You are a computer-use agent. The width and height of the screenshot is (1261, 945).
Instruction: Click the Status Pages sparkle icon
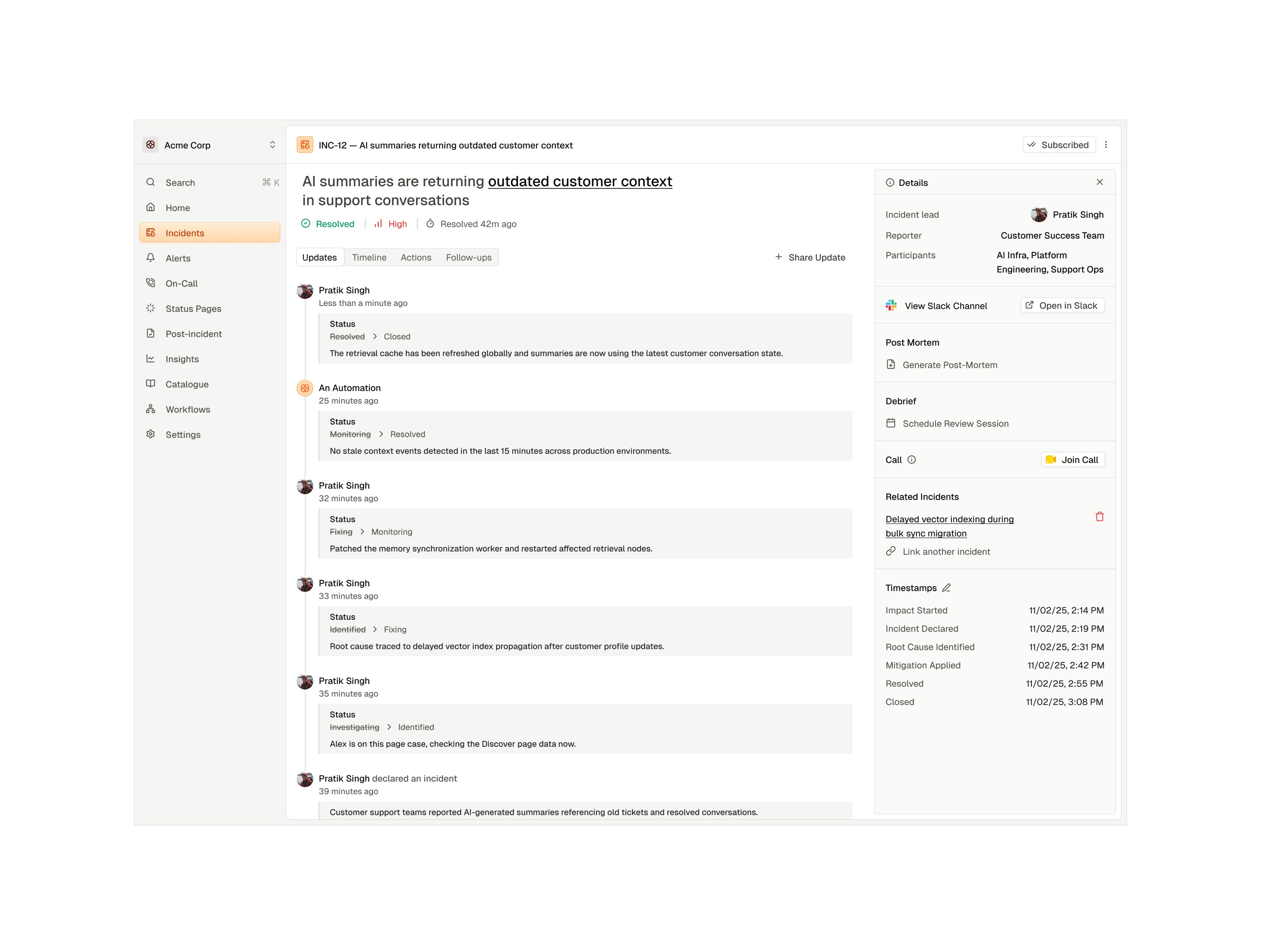point(151,308)
